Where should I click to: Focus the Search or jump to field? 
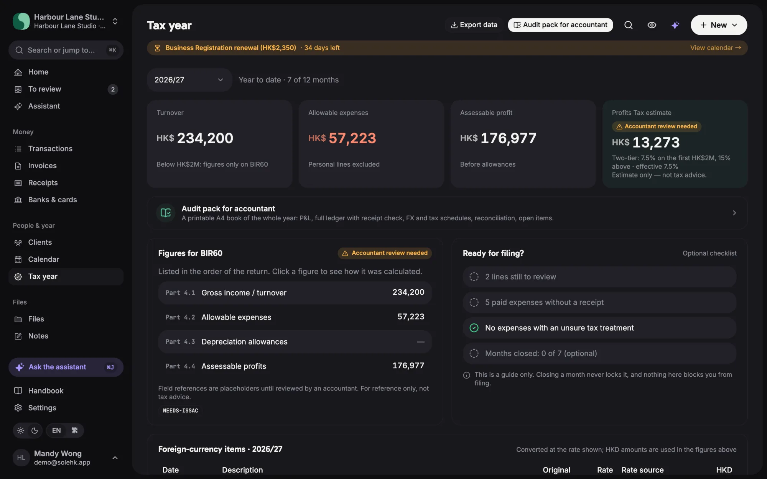66,50
